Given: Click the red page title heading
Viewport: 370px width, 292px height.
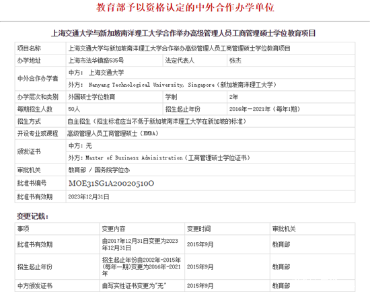Looking at the screenshot, I should tap(185, 7).
